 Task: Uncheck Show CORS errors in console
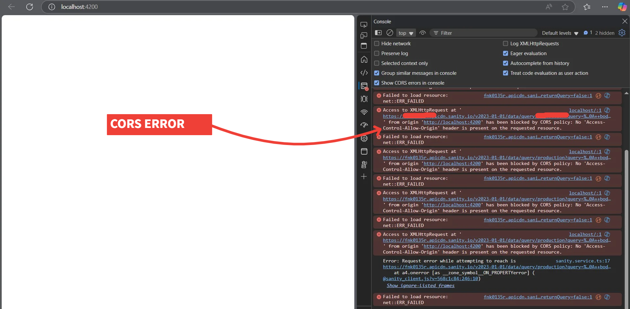pyautogui.click(x=377, y=83)
